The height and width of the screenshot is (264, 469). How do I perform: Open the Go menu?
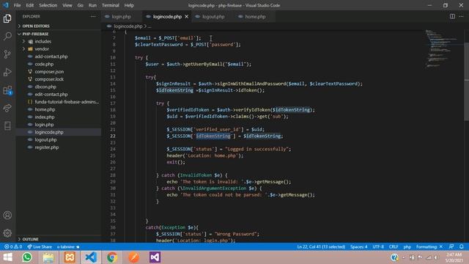click(x=80, y=5)
